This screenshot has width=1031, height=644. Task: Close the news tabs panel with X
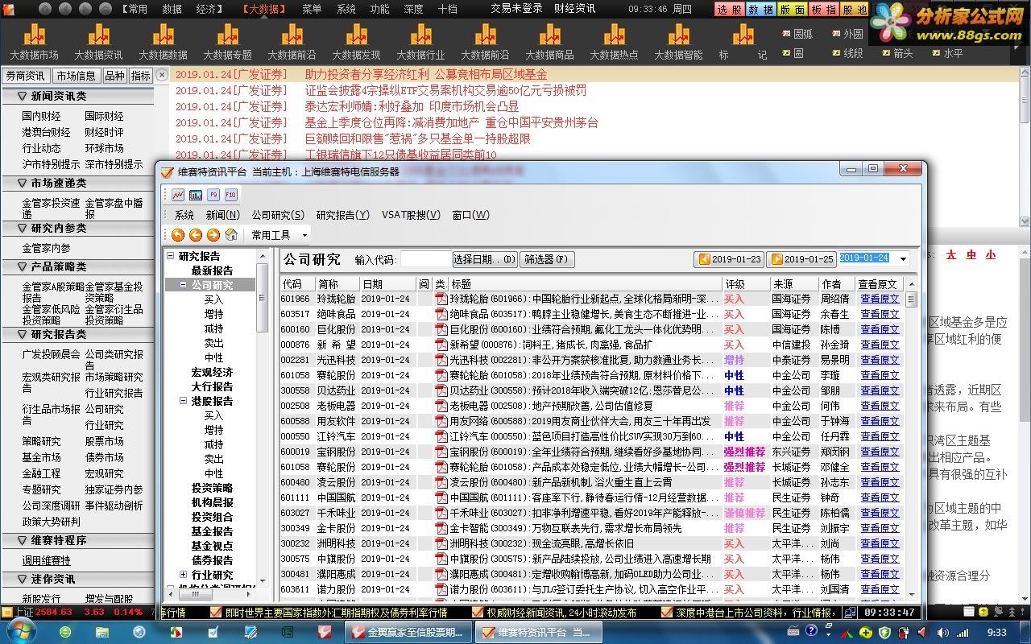162,75
